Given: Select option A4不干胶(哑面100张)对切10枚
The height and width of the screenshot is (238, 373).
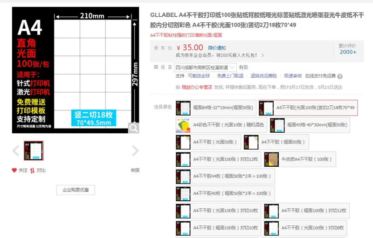Looking at the screenshot, I should tap(218, 228).
